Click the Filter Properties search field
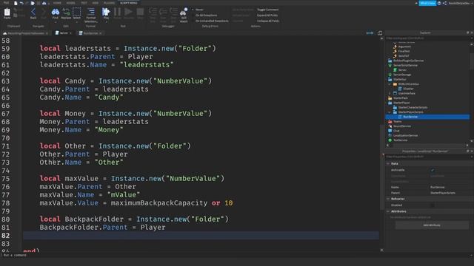 429,157
